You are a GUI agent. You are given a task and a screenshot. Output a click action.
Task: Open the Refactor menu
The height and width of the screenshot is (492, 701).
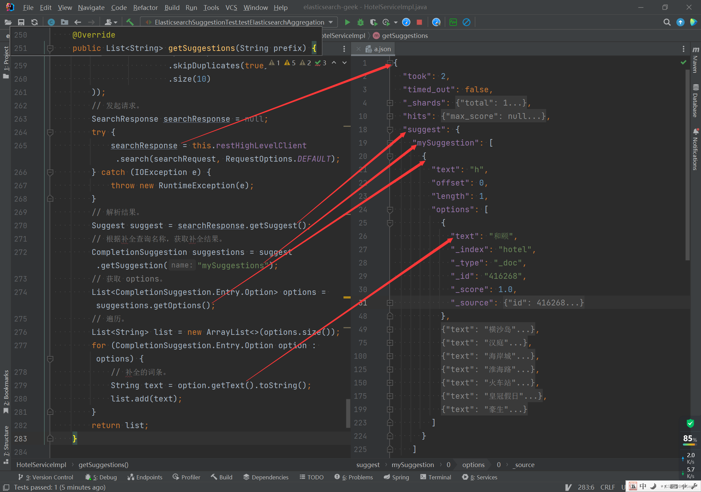pos(145,7)
